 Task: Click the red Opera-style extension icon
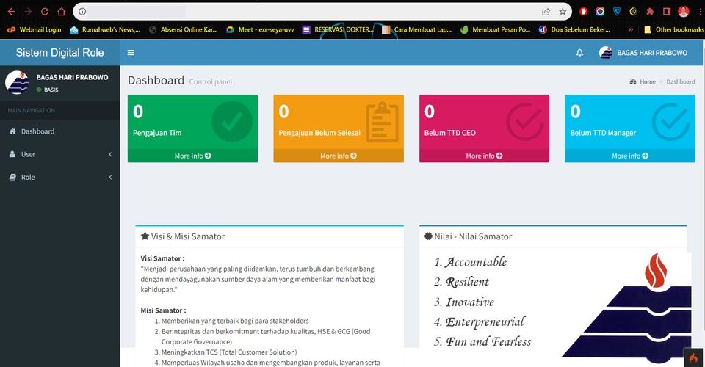click(x=583, y=12)
